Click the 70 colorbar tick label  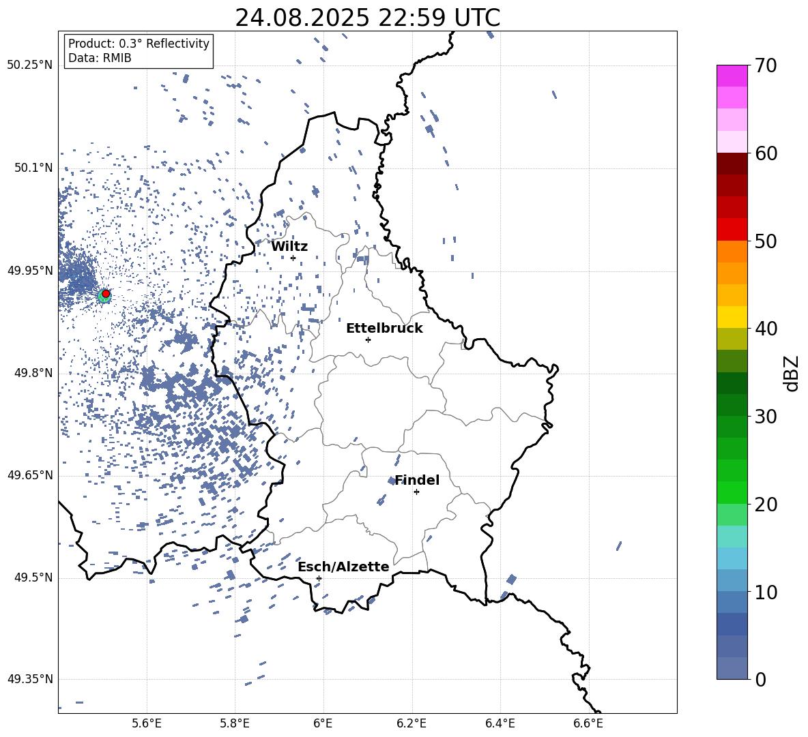pyautogui.click(x=765, y=65)
